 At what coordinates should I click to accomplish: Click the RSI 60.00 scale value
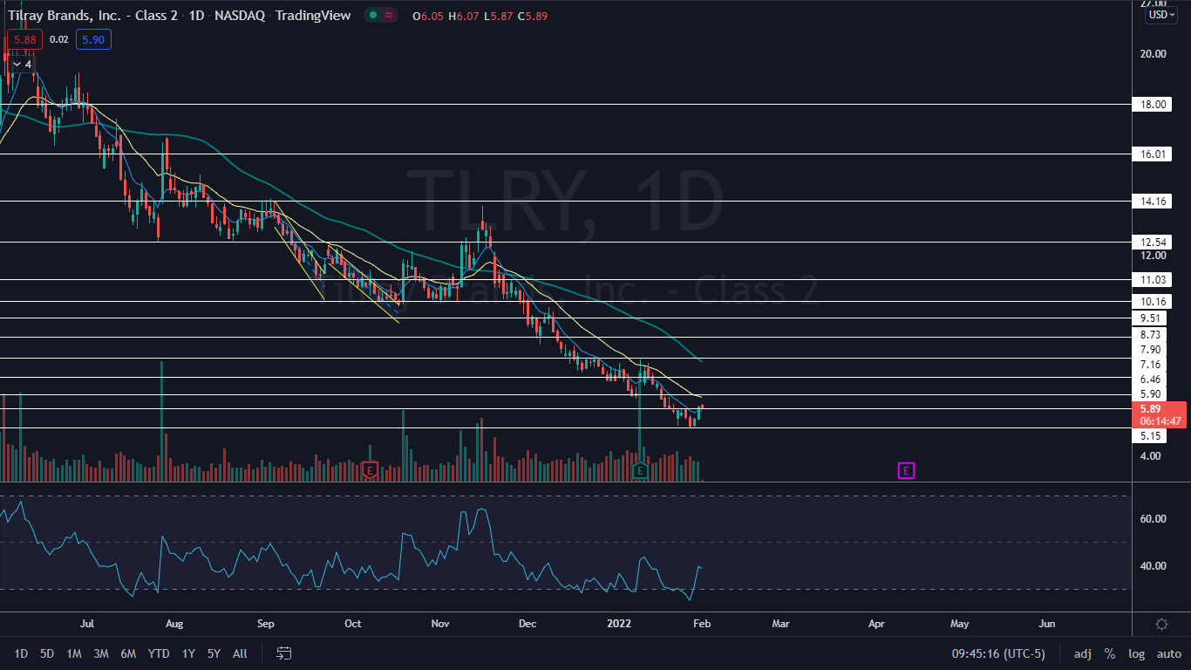coord(1154,519)
